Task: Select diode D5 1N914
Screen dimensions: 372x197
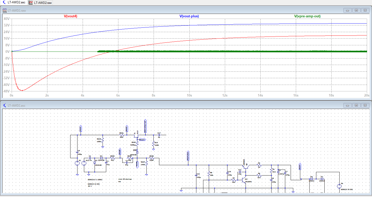Action: [312, 179]
